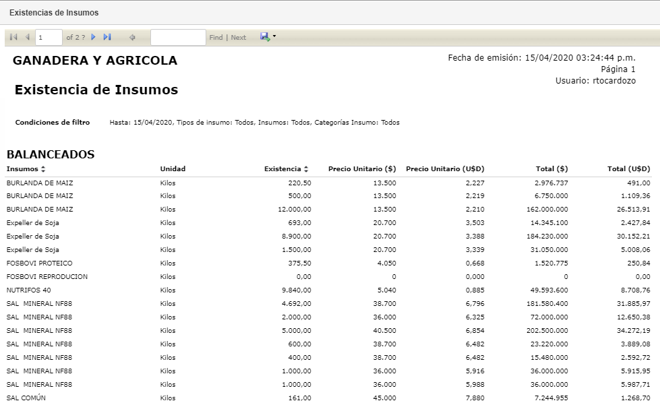The width and height of the screenshot is (660, 405).
Task: Click the Find link
Action: 216,38
